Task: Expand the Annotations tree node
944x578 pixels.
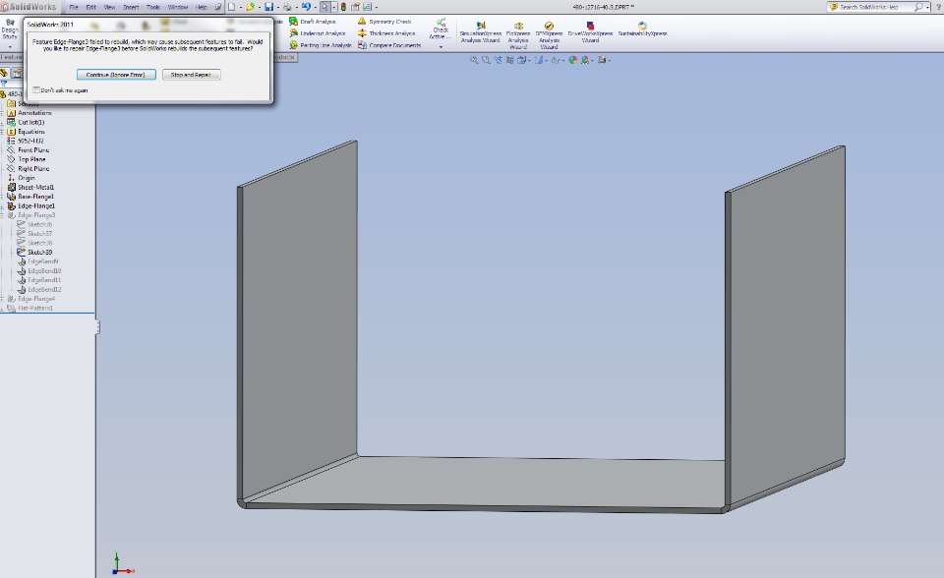Action: pyautogui.click(x=2, y=113)
